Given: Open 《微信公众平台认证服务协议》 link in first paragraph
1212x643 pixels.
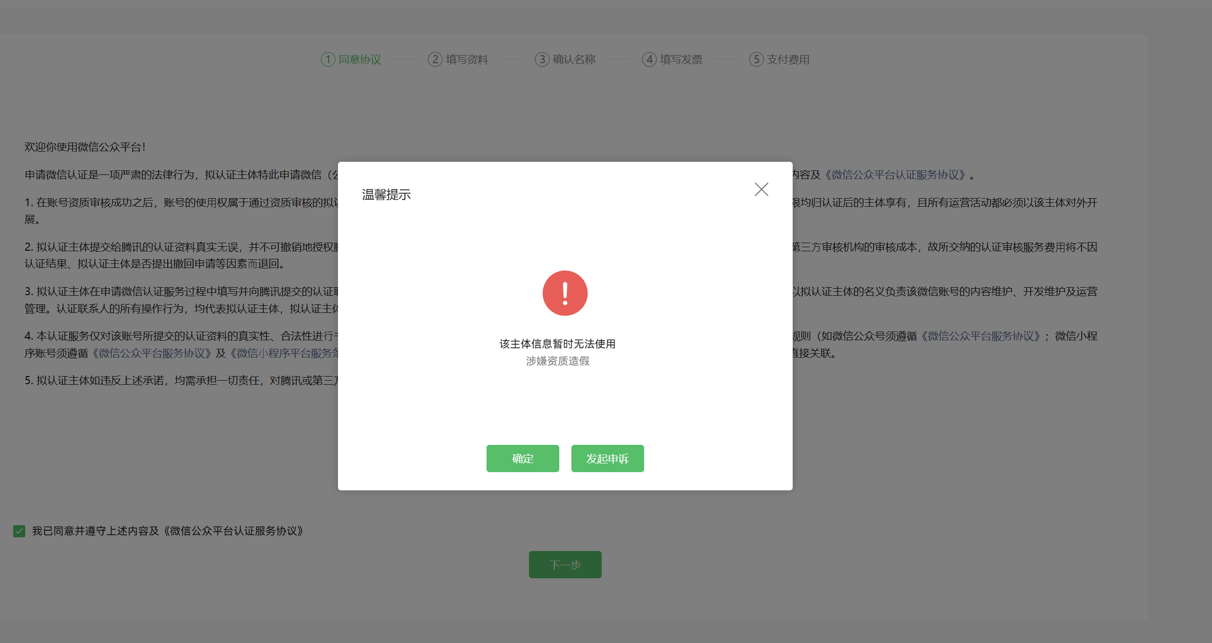Looking at the screenshot, I should pyautogui.click(x=896, y=175).
